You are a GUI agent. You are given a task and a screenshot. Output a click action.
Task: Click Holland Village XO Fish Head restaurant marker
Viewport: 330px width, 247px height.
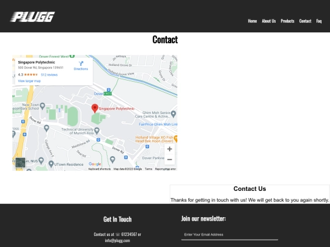point(176,139)
